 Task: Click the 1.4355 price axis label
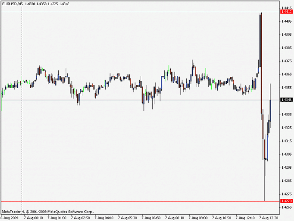pyautogui.click(x=286, y=88)
